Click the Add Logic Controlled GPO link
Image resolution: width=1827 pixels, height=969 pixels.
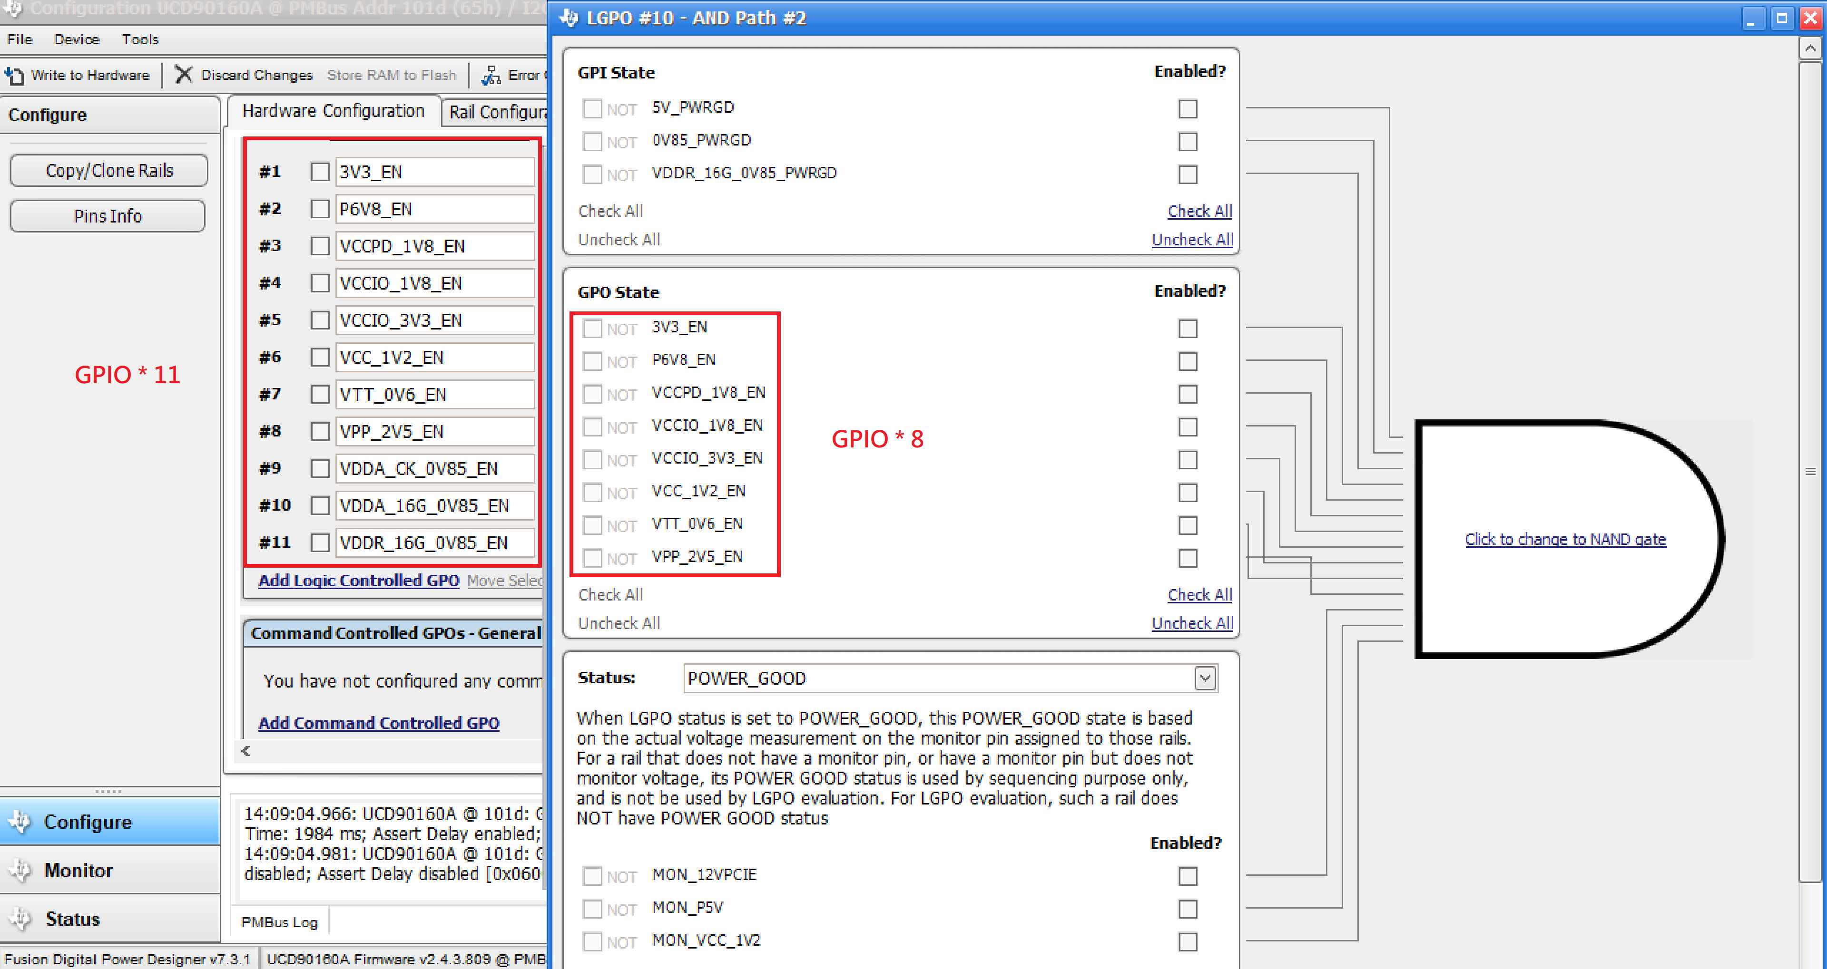358,580
